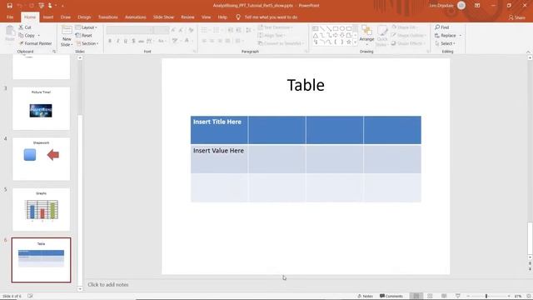Screen dimensions: 533x300
Task: Open the Ribbon Display Options icon
Action: click(477, 6)
